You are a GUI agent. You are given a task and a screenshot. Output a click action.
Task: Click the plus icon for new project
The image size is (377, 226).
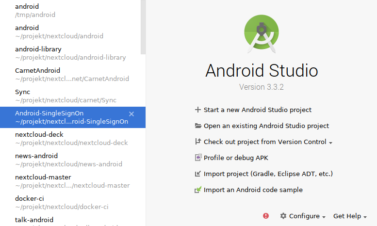click(198, 110)
